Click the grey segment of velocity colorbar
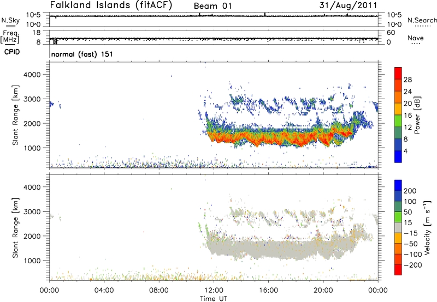437x302 pixels. [x=398, y=227]
